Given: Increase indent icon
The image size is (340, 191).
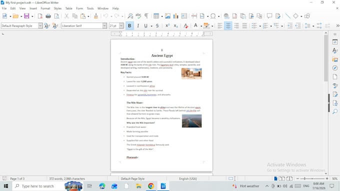Looking at the screenshot, I should pyautogui.click(x=289, y=26).
